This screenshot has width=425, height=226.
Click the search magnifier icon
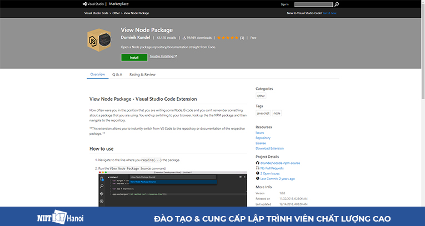tap(336, 4)
